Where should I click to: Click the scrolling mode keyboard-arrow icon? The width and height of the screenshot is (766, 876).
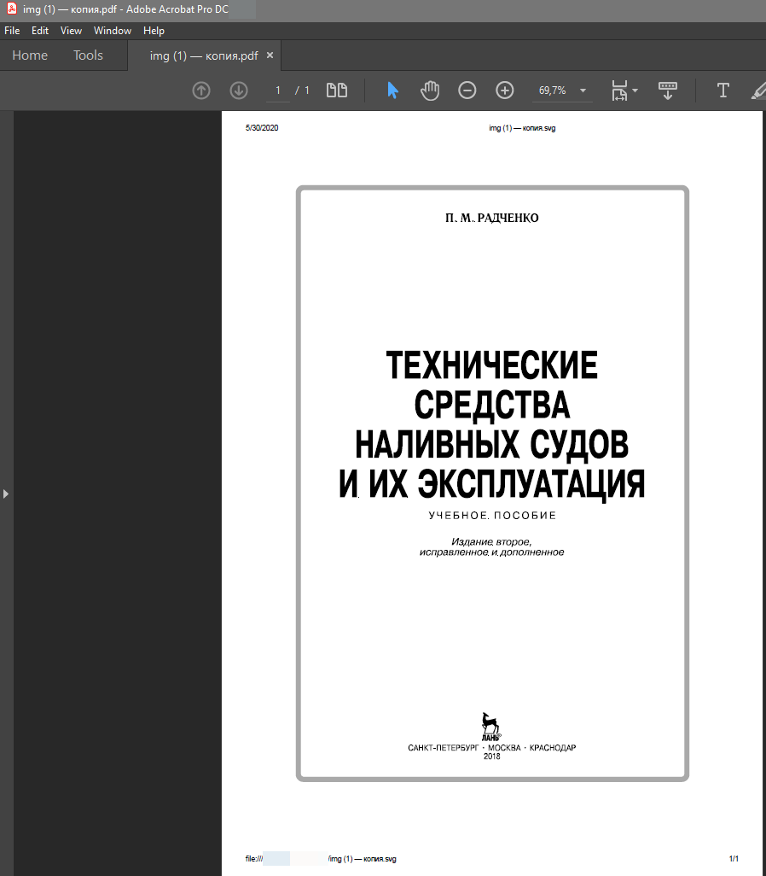pos(668,91)
